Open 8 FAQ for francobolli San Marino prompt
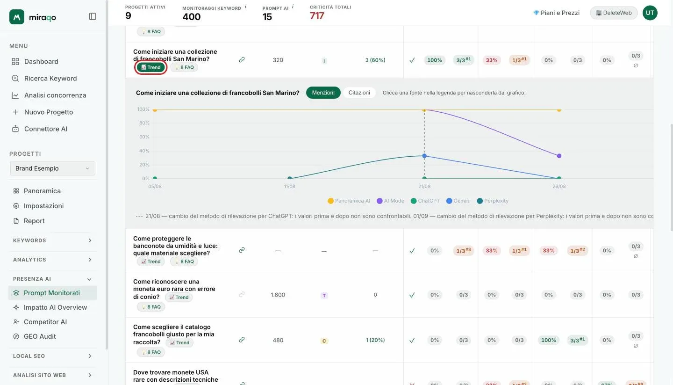673x385 pixels. [184, 67]
